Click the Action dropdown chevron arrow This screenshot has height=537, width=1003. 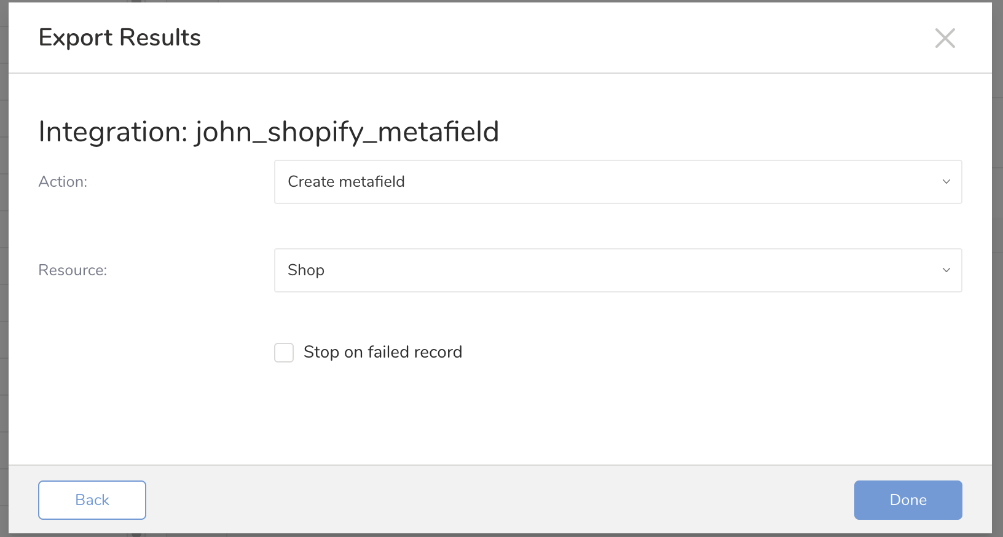(946, 182)
